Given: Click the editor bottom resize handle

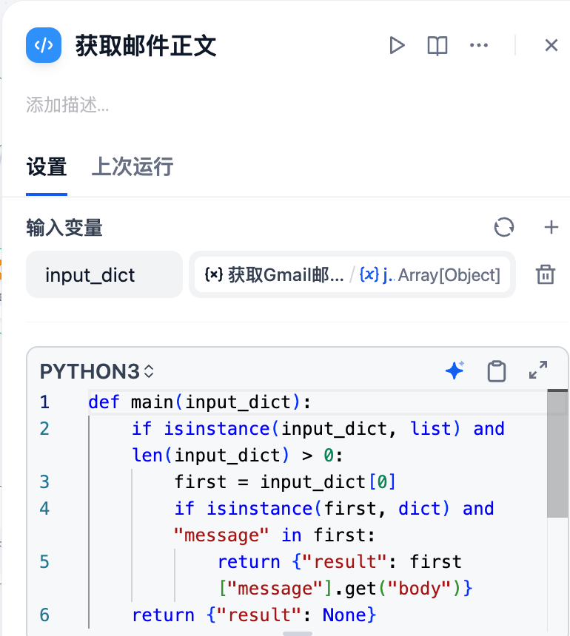Looking at the screenshot, I should point(297,633).
